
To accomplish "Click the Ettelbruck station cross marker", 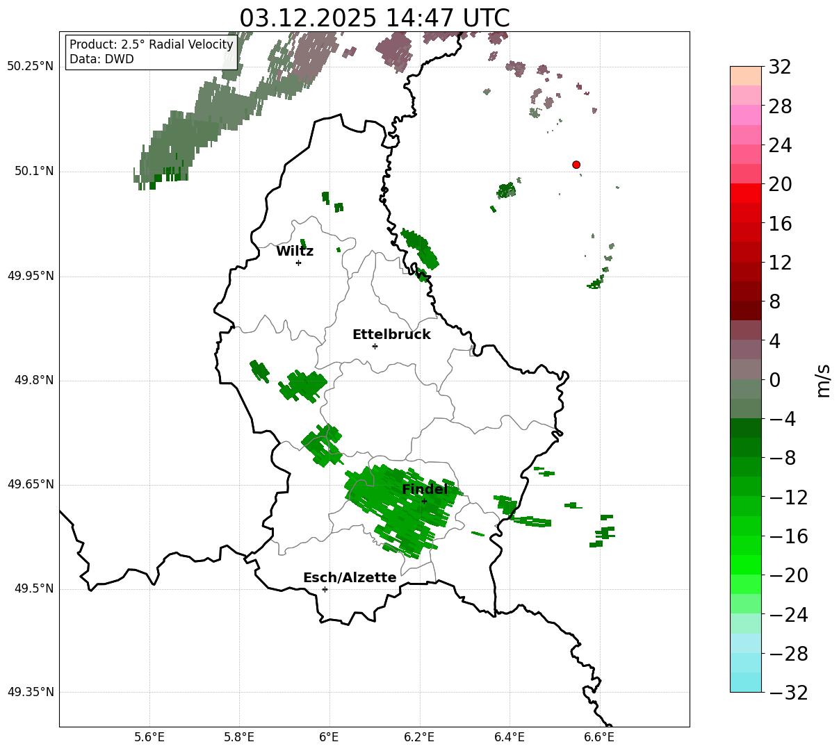I will coord(375,346).
